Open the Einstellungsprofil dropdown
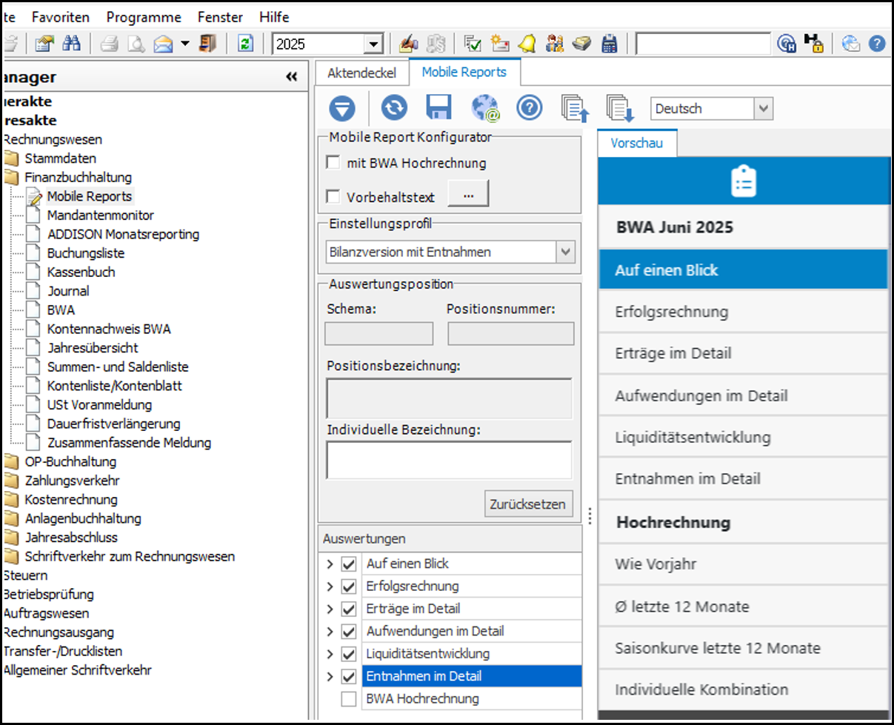Viewport: 894px width, 725px height. [x=566, y=252]
